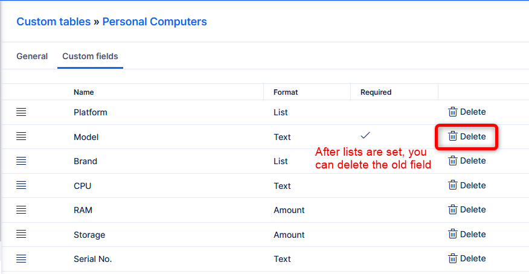The height and width of the screenshot is (274, 529).
Task: Delete the Storage custom field
Action: 467,235
